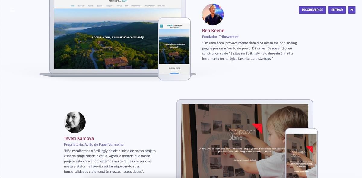Click the teal Tribewanted logo square on phone mockup
This screenshot has width=362, height=178.
pos(161,26)
